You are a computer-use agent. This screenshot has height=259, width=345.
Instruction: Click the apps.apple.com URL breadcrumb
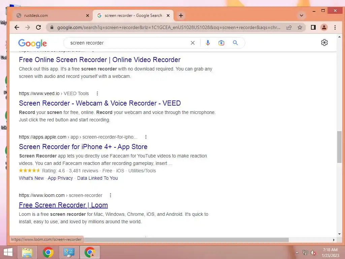pos(78,137)
